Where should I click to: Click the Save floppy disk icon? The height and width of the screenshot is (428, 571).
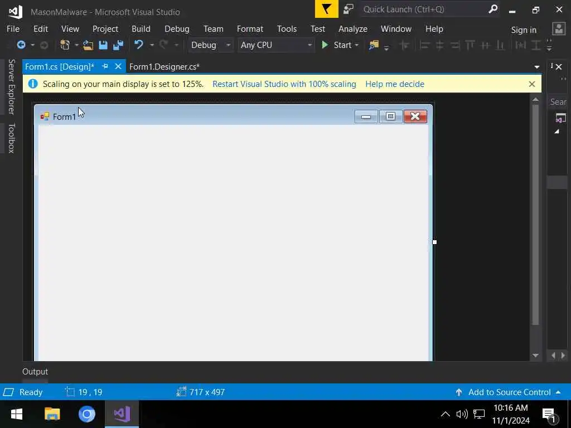tap(103, 45)
